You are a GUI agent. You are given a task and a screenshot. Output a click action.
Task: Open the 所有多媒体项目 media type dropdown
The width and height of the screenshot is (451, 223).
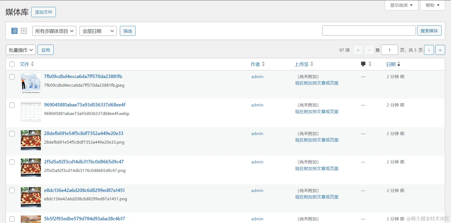point(54,31)
